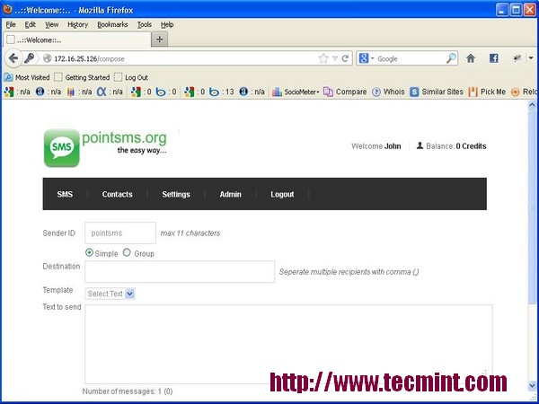Open Similar Sites toolbar tool
Image resolution: width=539 pixels, height=404 pixels.
tap(437, 92)
